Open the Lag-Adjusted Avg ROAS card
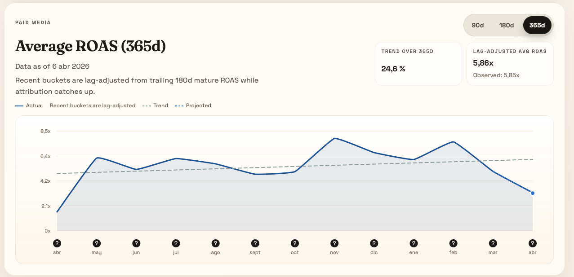This screenshot has height=277, width=574. (x=510, y=63)
